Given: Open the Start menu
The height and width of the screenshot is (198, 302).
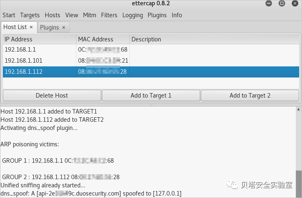Looking at the screenshot, I should (9, 15).
